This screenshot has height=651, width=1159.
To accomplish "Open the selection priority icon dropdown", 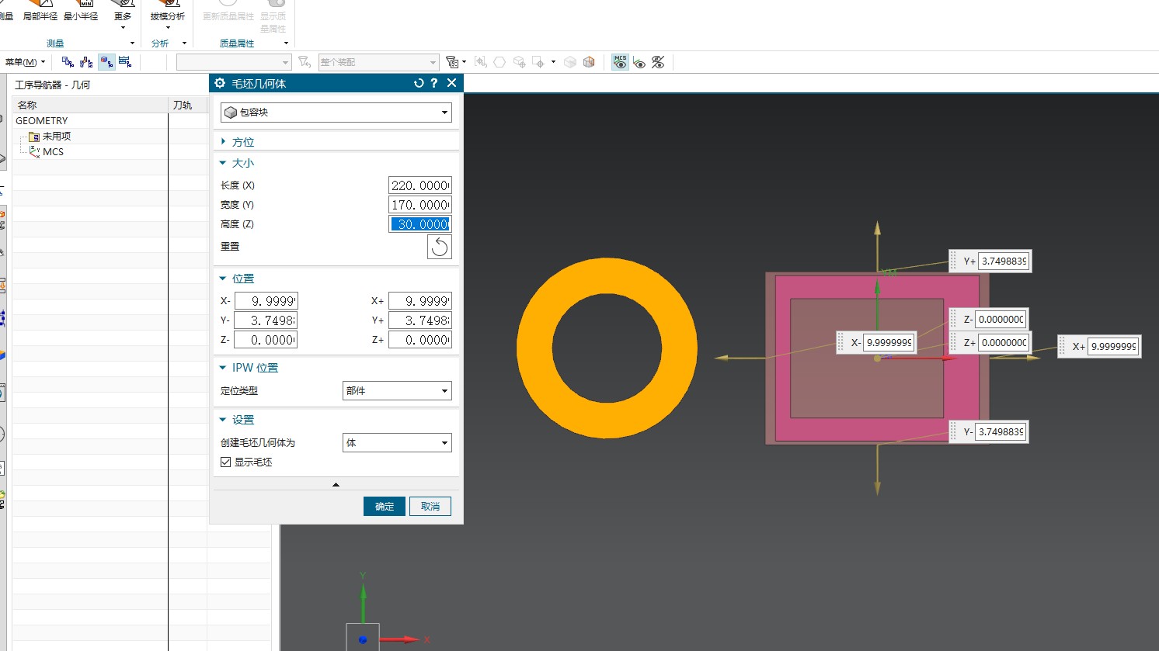I will pyautogui.click(x=456, y=62).
